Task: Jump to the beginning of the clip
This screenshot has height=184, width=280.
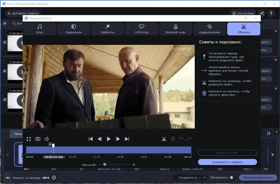Action: click(x=91, y=139)
